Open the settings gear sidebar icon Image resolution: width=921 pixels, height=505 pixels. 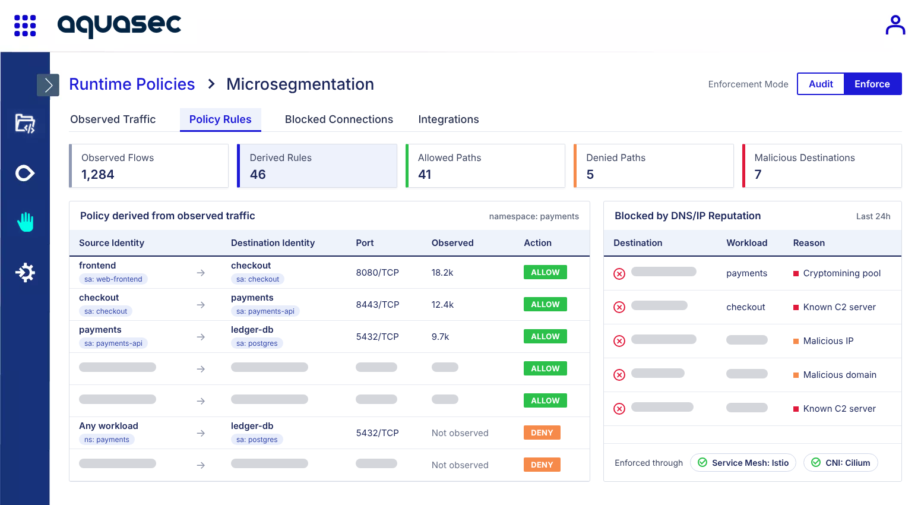tap(25, 273)
